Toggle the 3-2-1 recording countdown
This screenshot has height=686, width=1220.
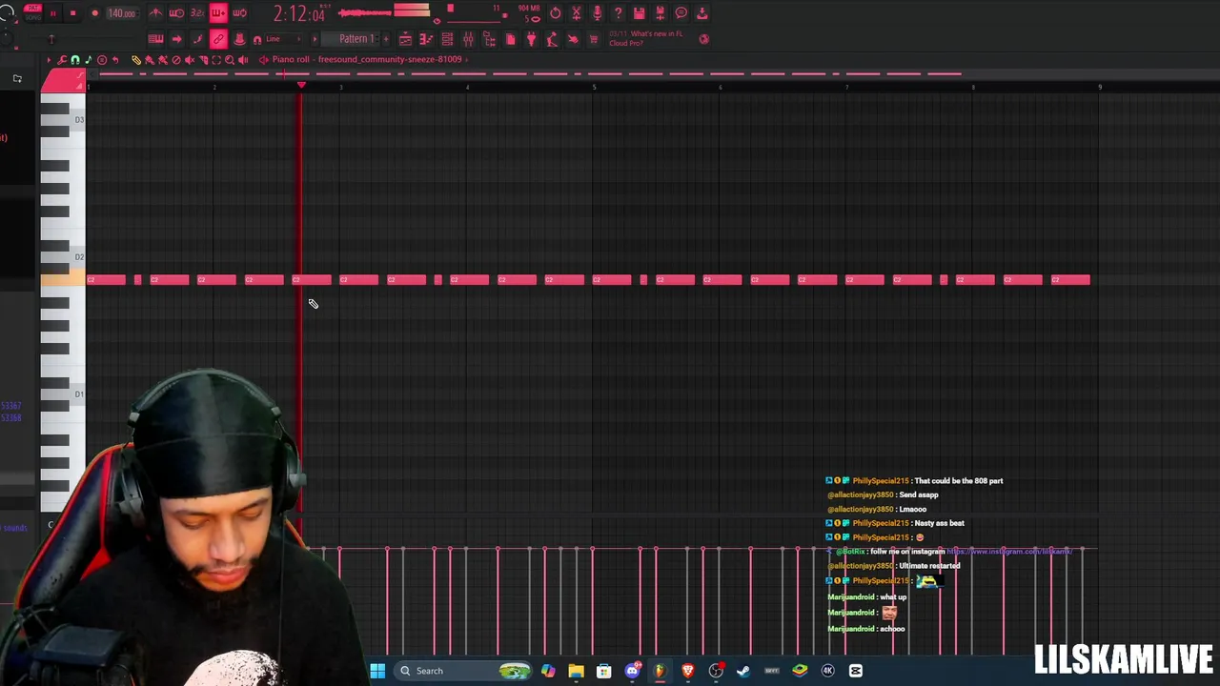click(x=197, y=12)
